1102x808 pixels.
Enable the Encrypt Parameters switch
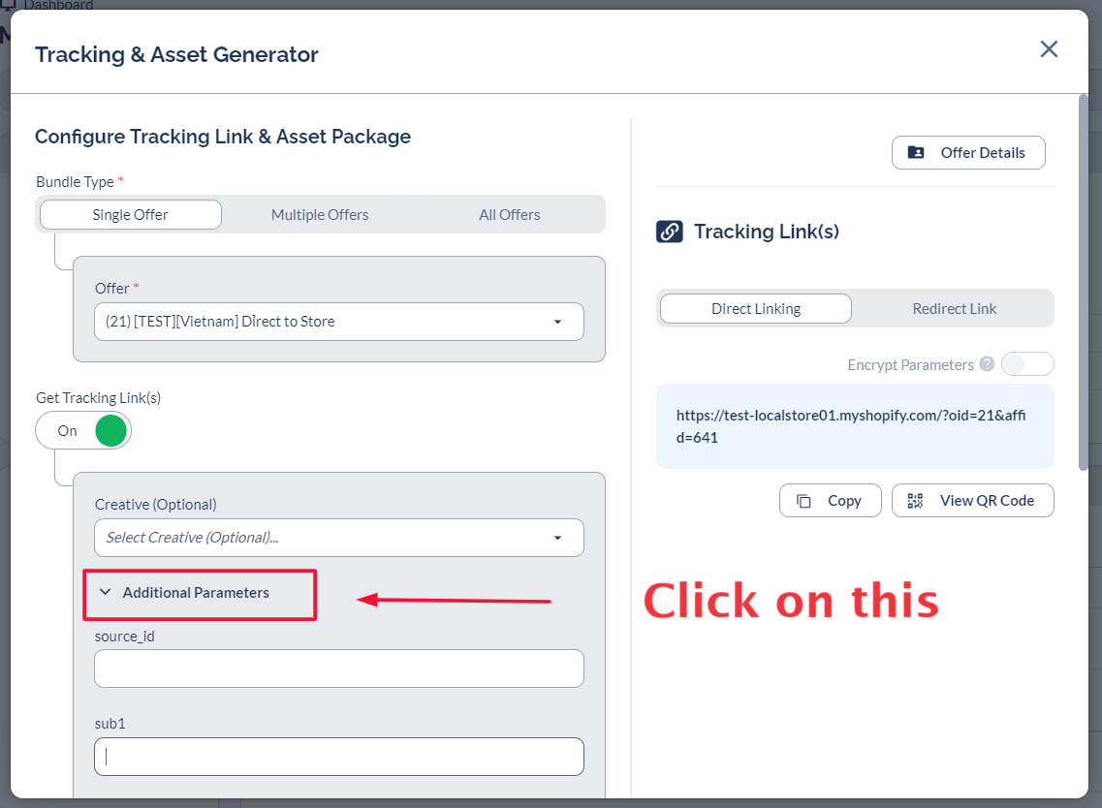click(x=1026, y=364)
